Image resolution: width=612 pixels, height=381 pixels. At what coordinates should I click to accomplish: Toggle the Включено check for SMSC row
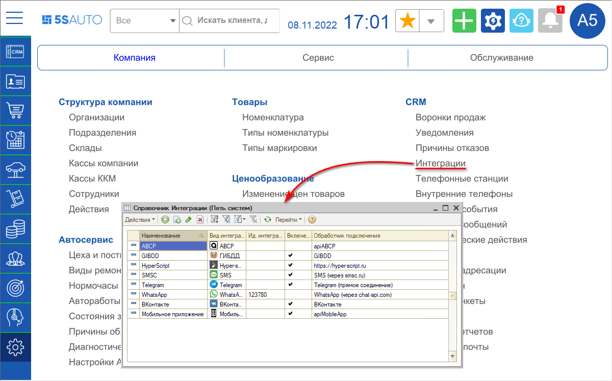click(x=291, y=275)
